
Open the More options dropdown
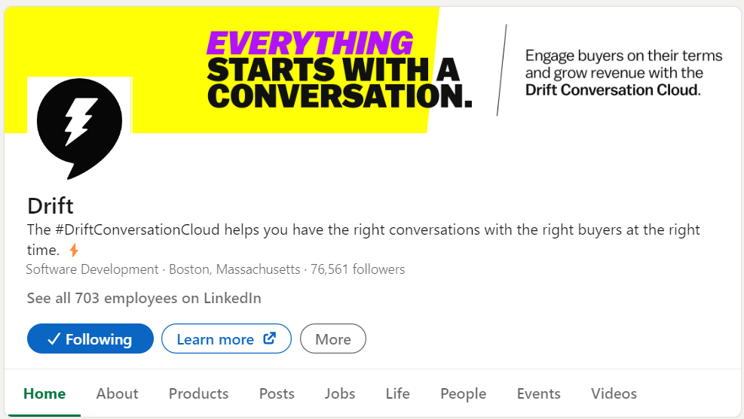tap(332, 339)
